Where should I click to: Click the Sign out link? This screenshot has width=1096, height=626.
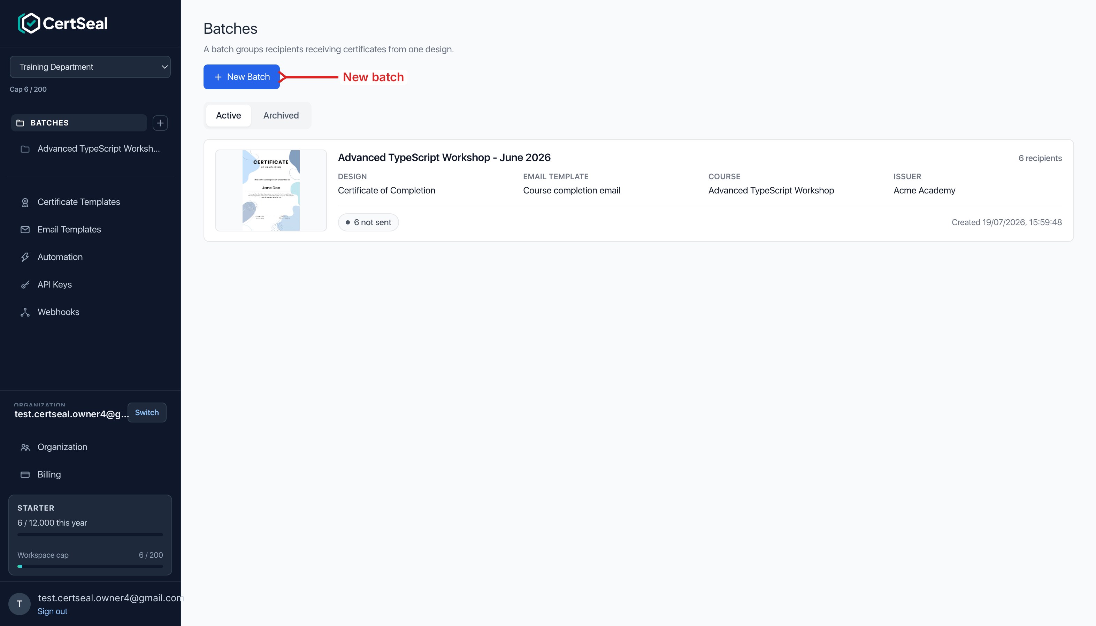pyautogui.click(x=52, y=611)
